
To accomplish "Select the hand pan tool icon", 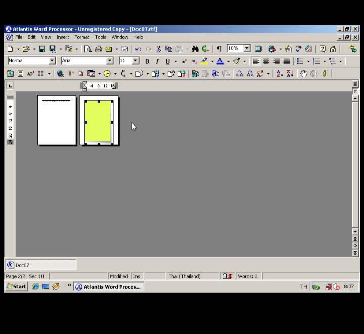I will [x=304, y=74].
